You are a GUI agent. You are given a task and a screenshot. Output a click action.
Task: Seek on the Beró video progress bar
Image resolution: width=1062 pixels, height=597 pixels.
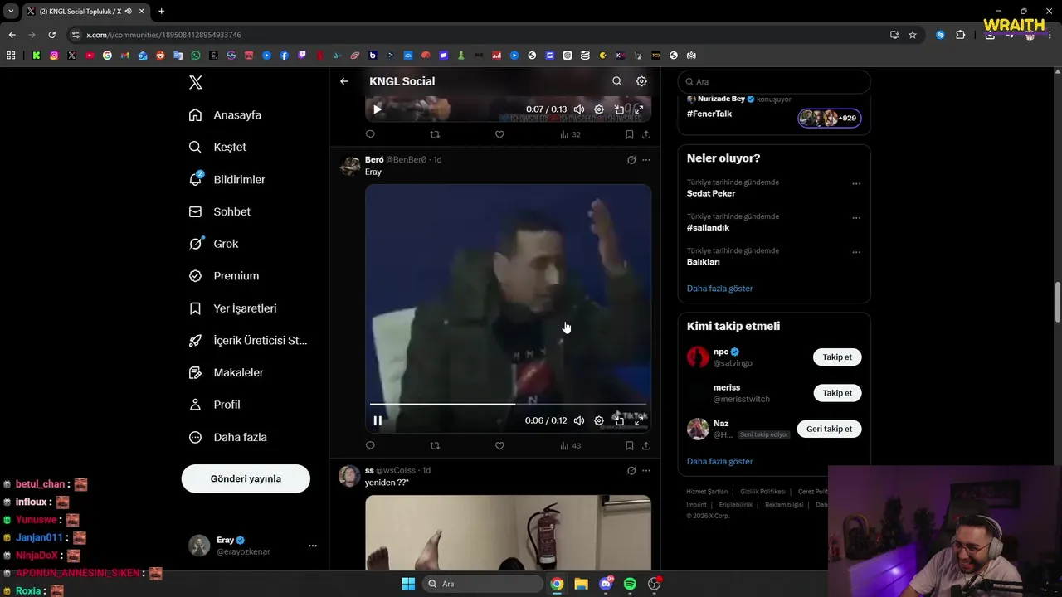pos(508,404)
